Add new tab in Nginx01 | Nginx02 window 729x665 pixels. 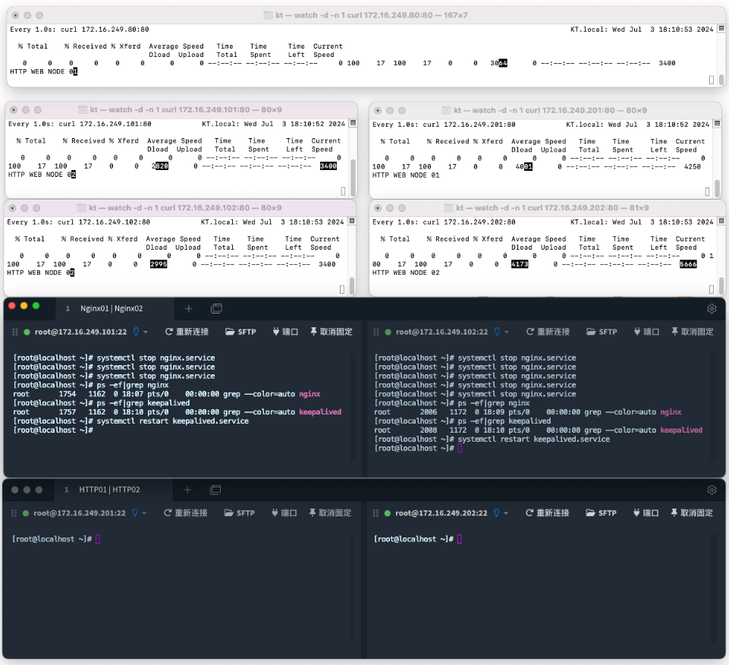(188, 308)
